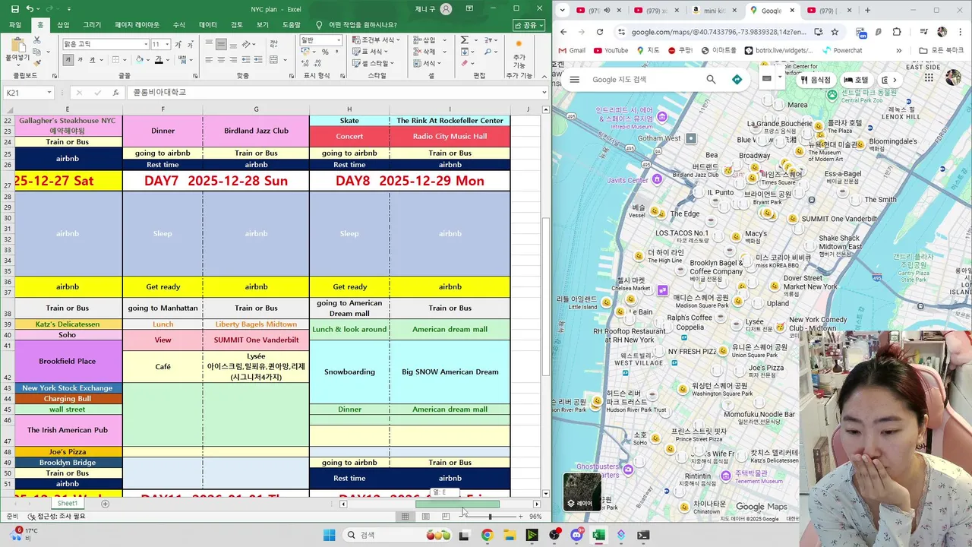Click the AutoSum sigma icon

[x=464, y=40]
